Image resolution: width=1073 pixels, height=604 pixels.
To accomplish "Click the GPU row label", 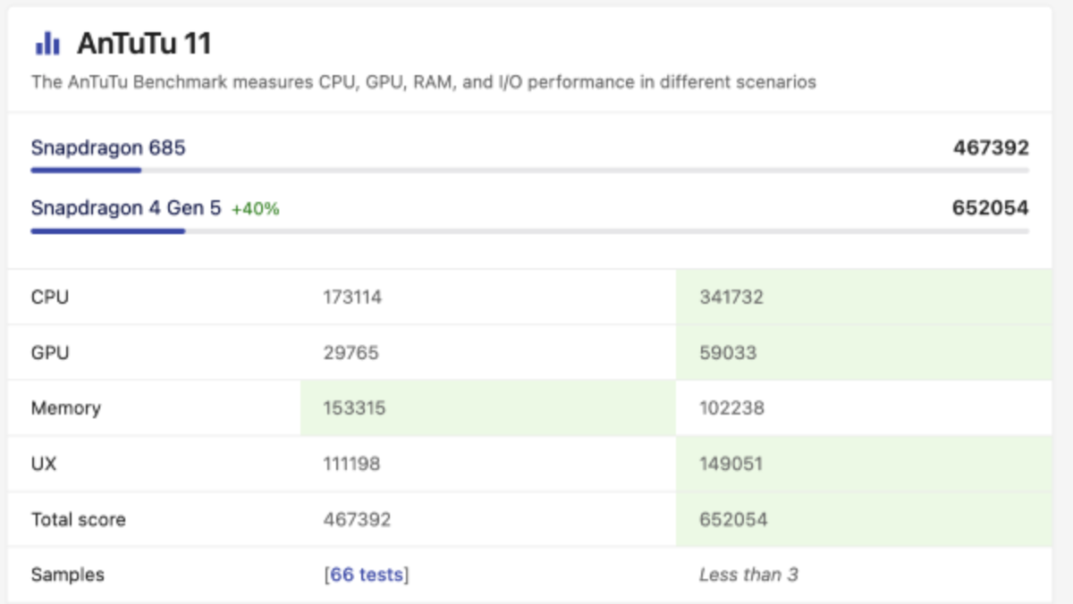I will point(50,352).
